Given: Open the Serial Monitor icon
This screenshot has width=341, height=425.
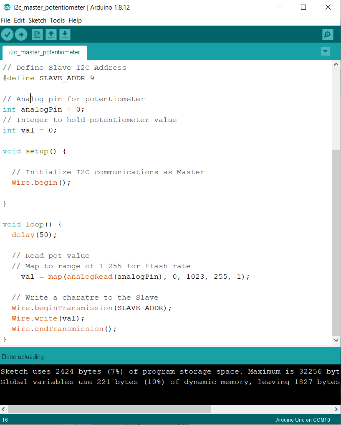Looking at the screenshot, I should 328,35.
